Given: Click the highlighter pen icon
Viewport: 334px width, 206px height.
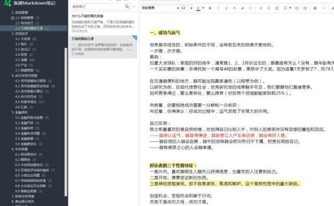Looking at the screenshot, I should 242,8.
